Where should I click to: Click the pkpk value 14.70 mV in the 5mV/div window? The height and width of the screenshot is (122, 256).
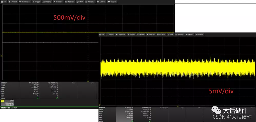pyautogui.click(x=130, y=110)
